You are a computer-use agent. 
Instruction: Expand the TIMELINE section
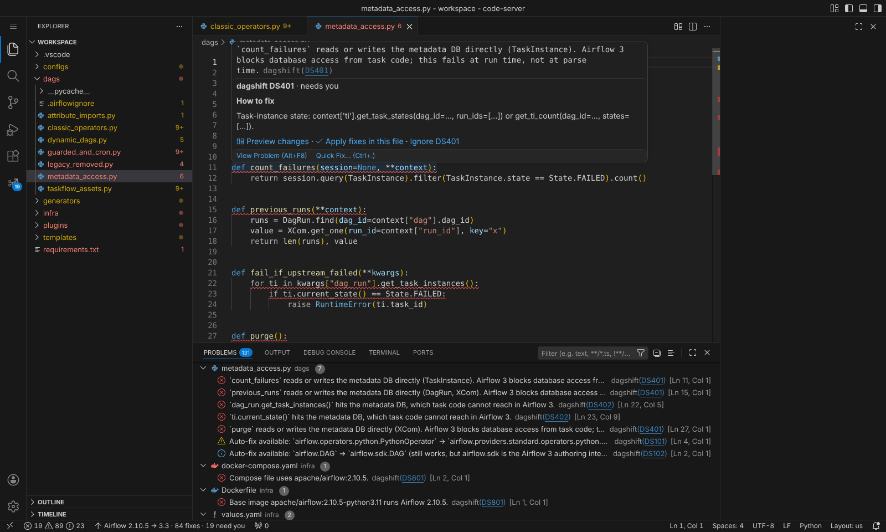109,514
